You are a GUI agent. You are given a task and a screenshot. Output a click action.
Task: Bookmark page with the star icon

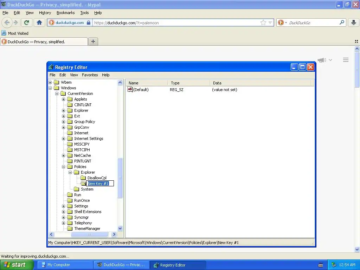[263, 22]
